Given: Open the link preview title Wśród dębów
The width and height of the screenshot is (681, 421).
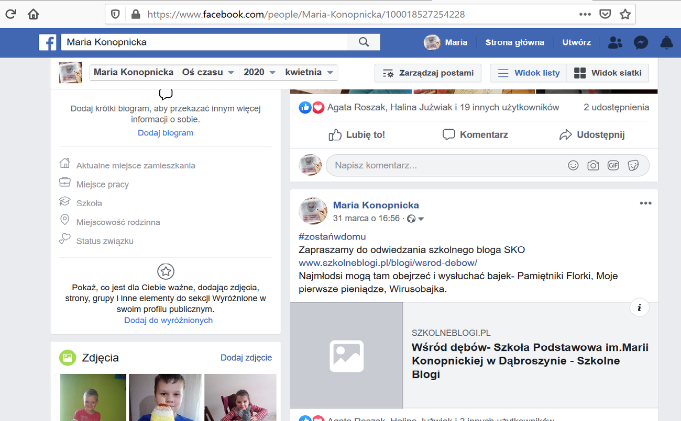Looking at the screenshot, I should point(530,361).
